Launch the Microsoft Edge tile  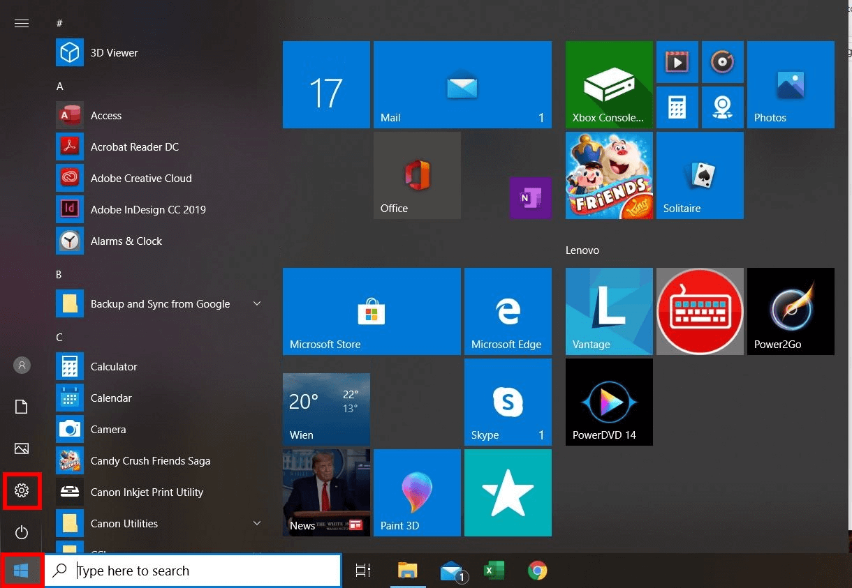[x=508, y=311]
